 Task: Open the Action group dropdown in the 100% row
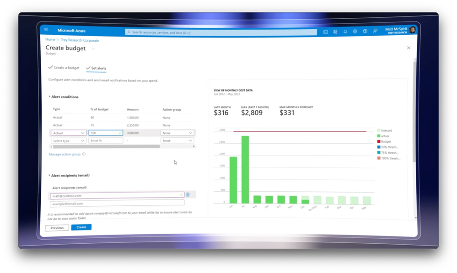coord(177,133)
